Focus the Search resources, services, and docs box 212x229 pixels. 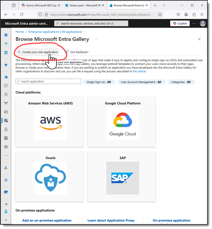91,23
